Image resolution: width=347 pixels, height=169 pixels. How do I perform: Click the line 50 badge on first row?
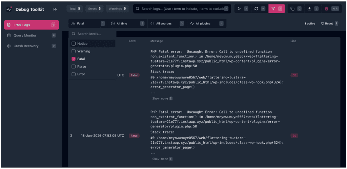click(x=294, y=75)
